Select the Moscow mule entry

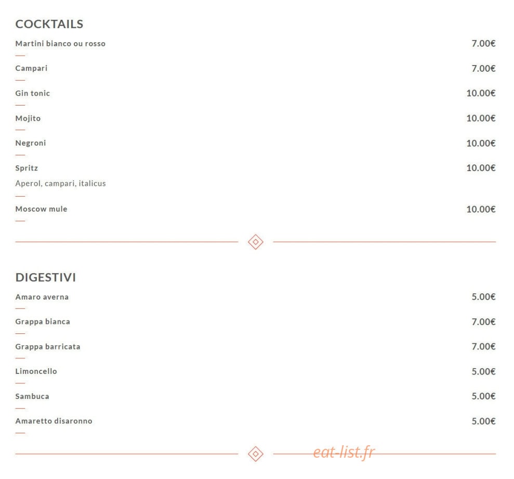coord(41,209)
